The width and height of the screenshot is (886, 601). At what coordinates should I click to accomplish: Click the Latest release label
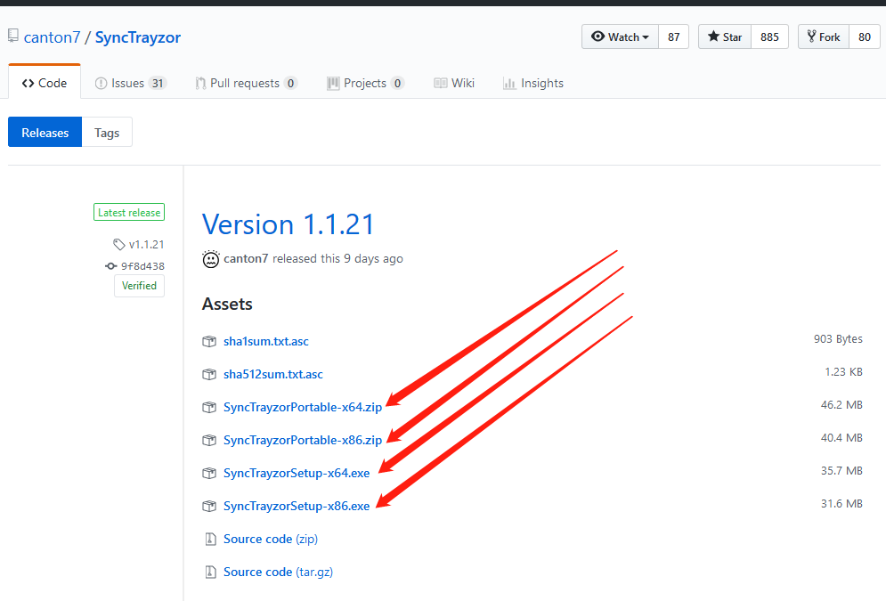(129, 213)
